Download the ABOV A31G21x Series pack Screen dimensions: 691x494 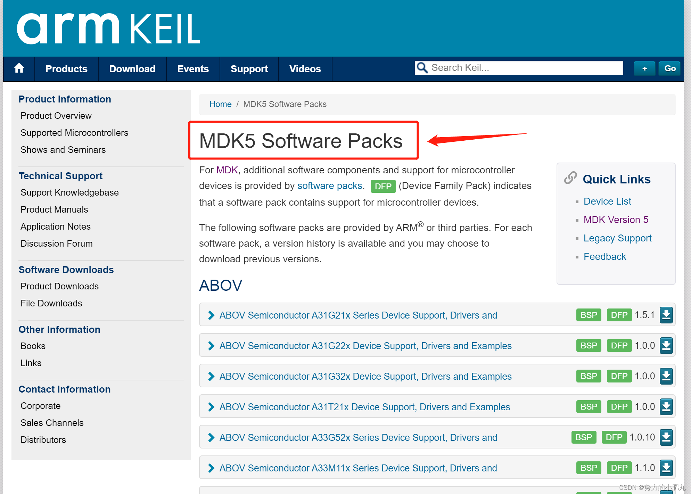point(666,315)
